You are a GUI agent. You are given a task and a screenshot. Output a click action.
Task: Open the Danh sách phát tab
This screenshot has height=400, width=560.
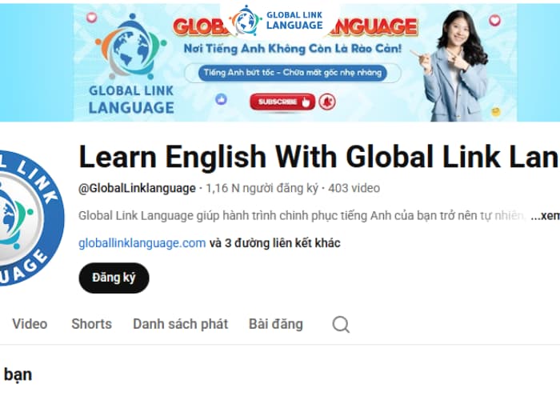(x=180, y=324)
